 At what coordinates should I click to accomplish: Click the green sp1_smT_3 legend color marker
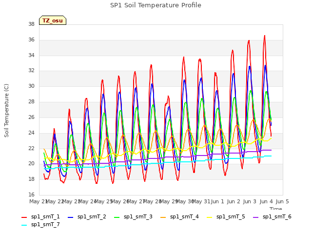click(x=117, y=217)
